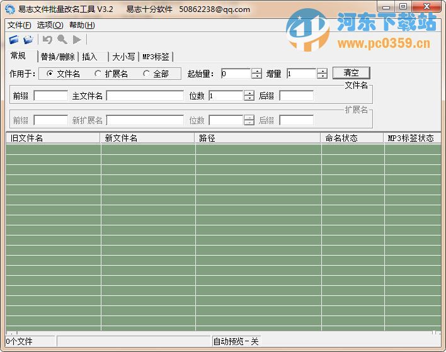Viewport: 446px width, 352px height.
Task: Increase 位数 in the 文件名 group
Action: coord(249,93)
